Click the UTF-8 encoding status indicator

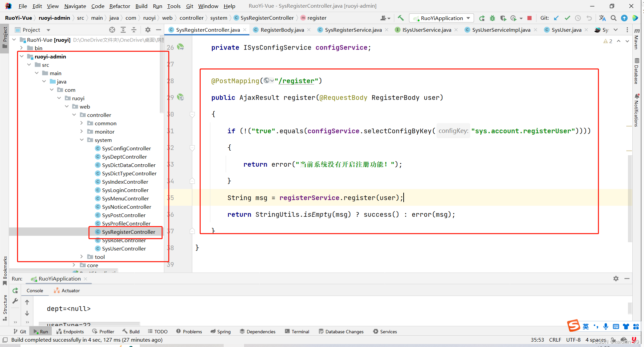(573, 340)
